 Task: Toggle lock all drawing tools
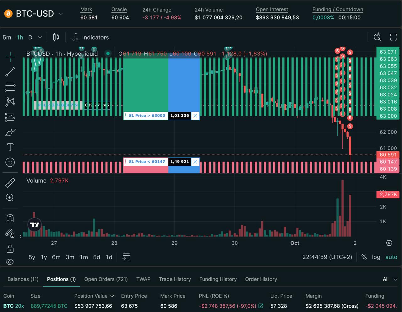(10, 248)
